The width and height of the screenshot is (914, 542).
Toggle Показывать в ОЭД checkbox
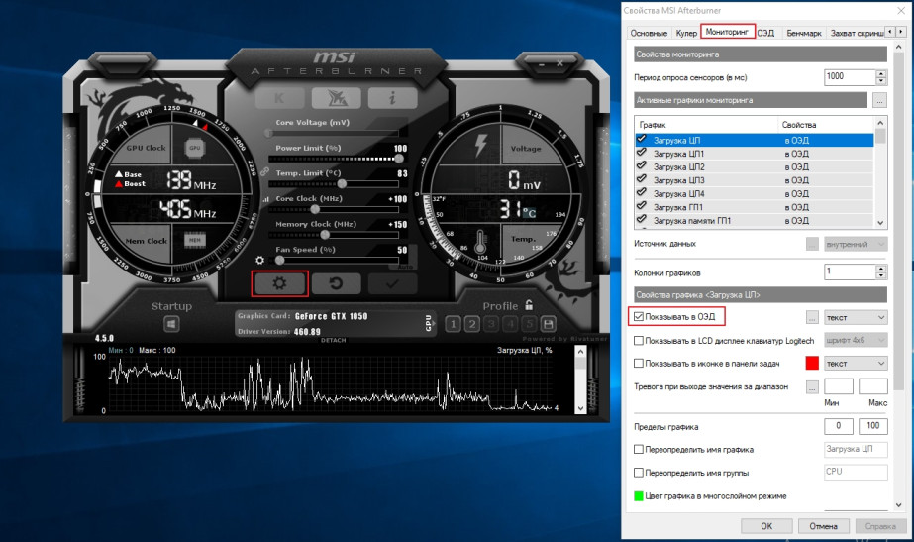click(639, 317)
